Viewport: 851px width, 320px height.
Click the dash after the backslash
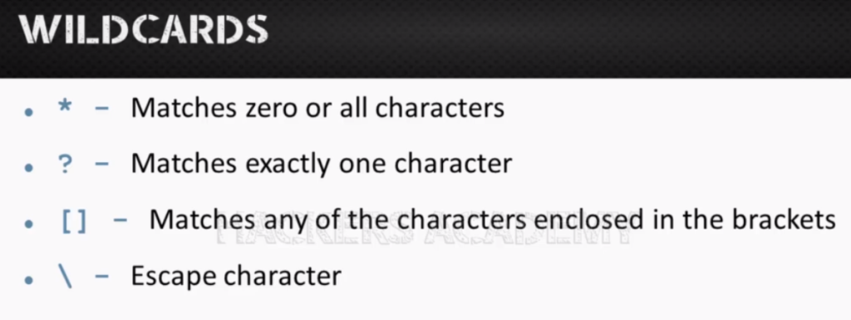pyautogui.click(x=101, y=276)
